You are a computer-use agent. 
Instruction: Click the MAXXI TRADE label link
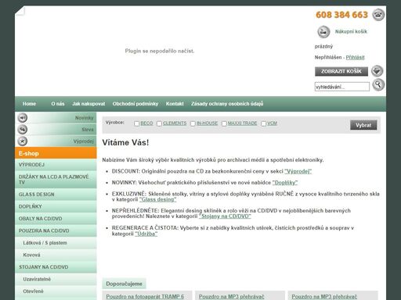[x=242, y=123]
